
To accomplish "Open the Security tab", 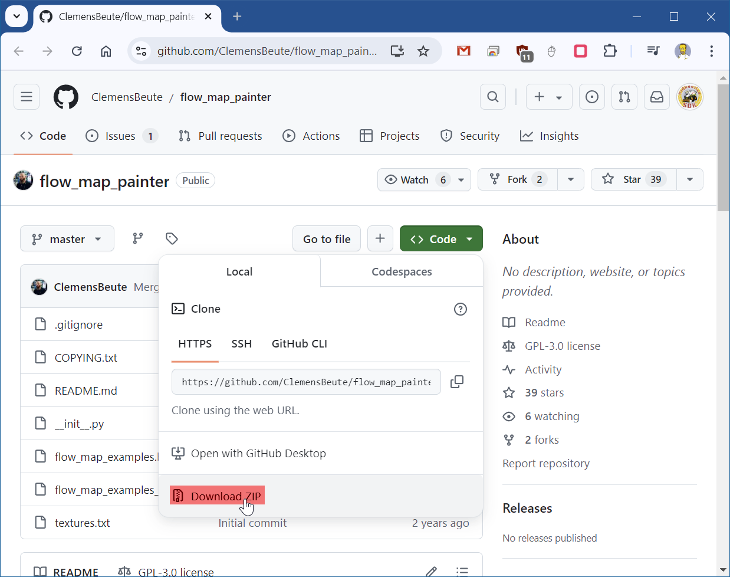I will coord(470,136).
